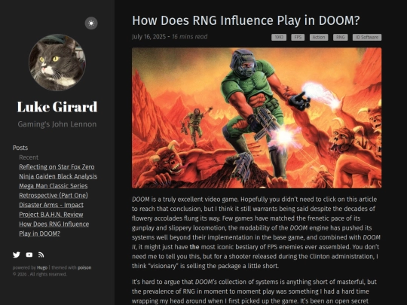Open Disaster Arms - Impact post
This screenshot has height=305, width=407.
pos(51,205)
